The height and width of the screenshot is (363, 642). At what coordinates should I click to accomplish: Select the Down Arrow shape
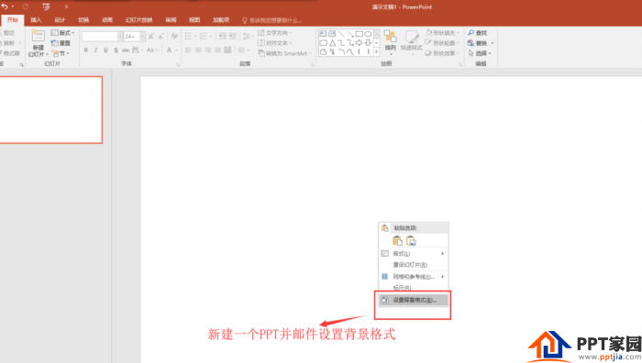pos(368,42)
